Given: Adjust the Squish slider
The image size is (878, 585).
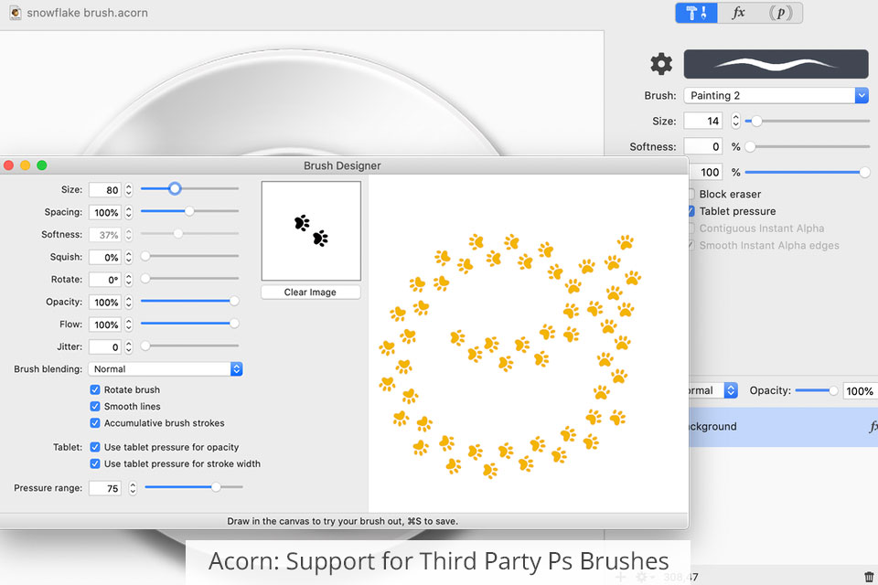Looking at the screenshot, I should point(189,256).
